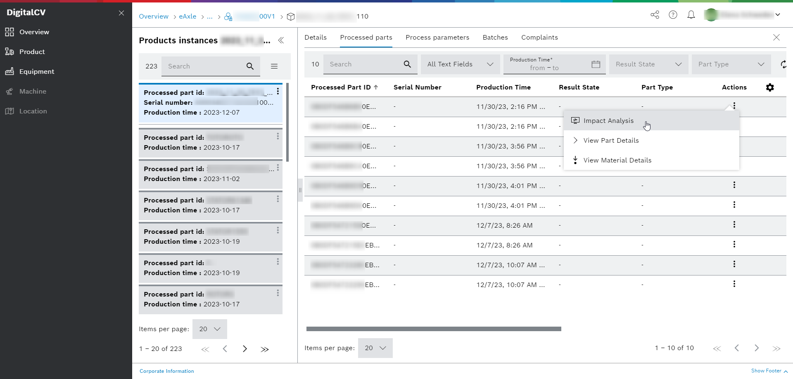Open the actions kebab menu on first product instance
Image resolution: width=793 pixels, height=379 pixels.
(278, 91)
